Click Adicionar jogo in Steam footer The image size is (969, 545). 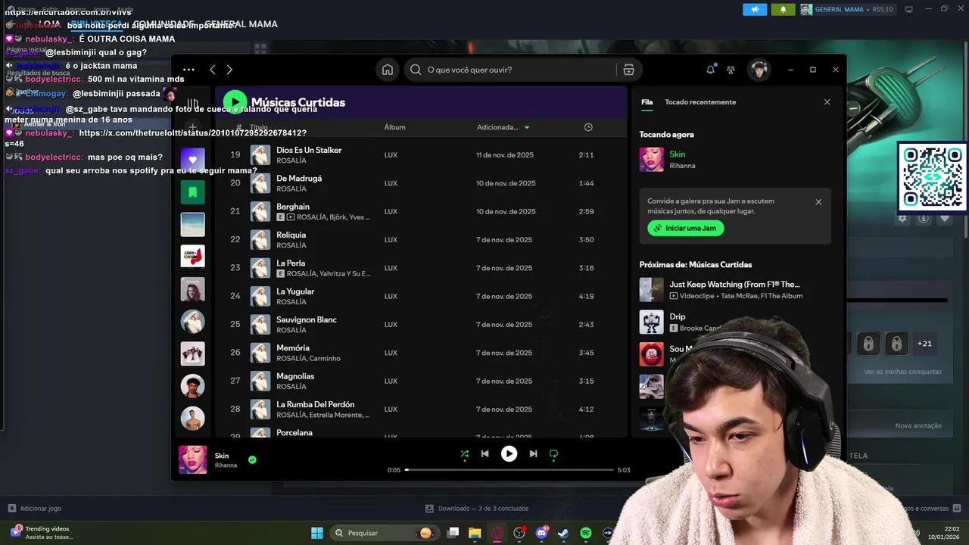[x=35, y=509]
